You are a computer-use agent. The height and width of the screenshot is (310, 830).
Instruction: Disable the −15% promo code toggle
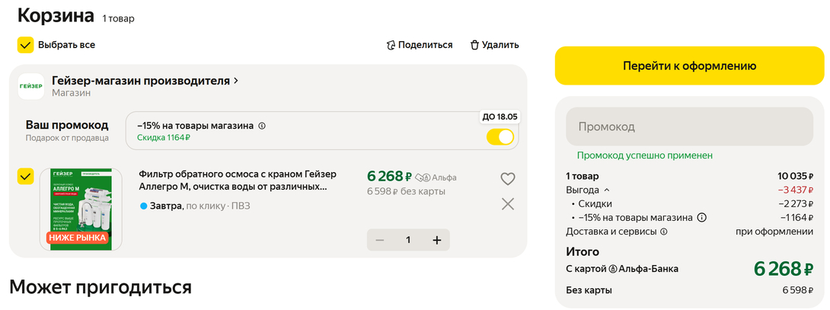500,137
